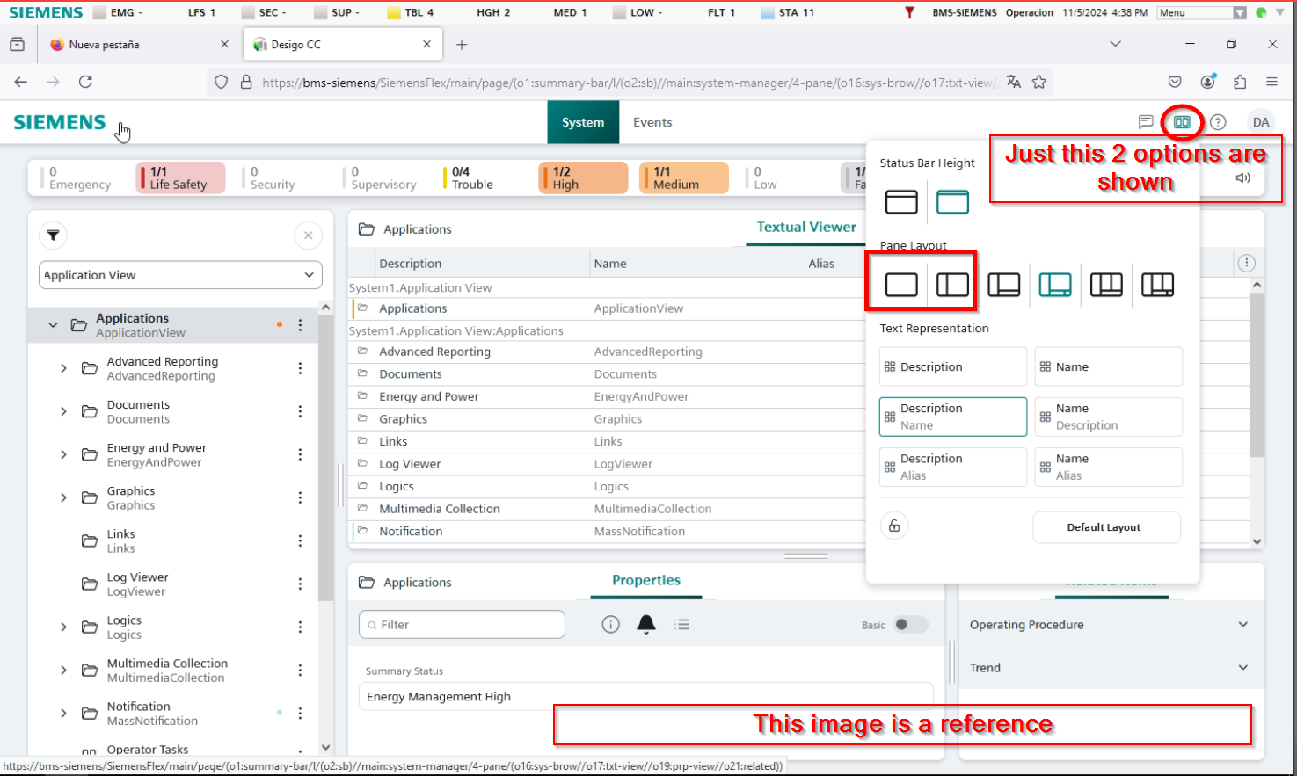Click the filter funnel icon in tree panel
The height and width of the screenshot is (776, 1297).
point(54,235)
